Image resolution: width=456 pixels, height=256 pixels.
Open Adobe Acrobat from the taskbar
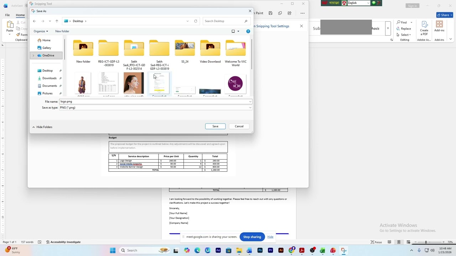click(x=302, y=250)
